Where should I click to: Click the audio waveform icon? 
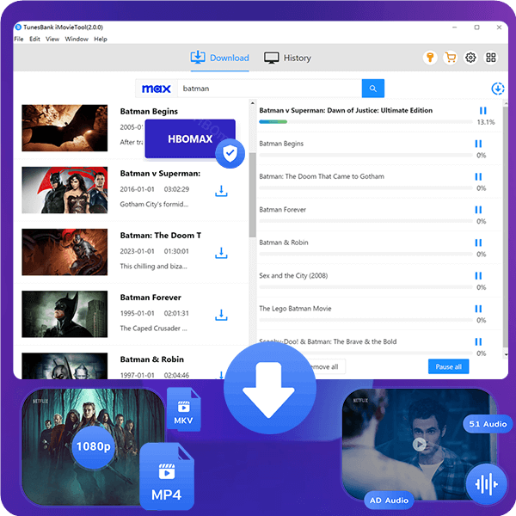(x=487, y=484)
